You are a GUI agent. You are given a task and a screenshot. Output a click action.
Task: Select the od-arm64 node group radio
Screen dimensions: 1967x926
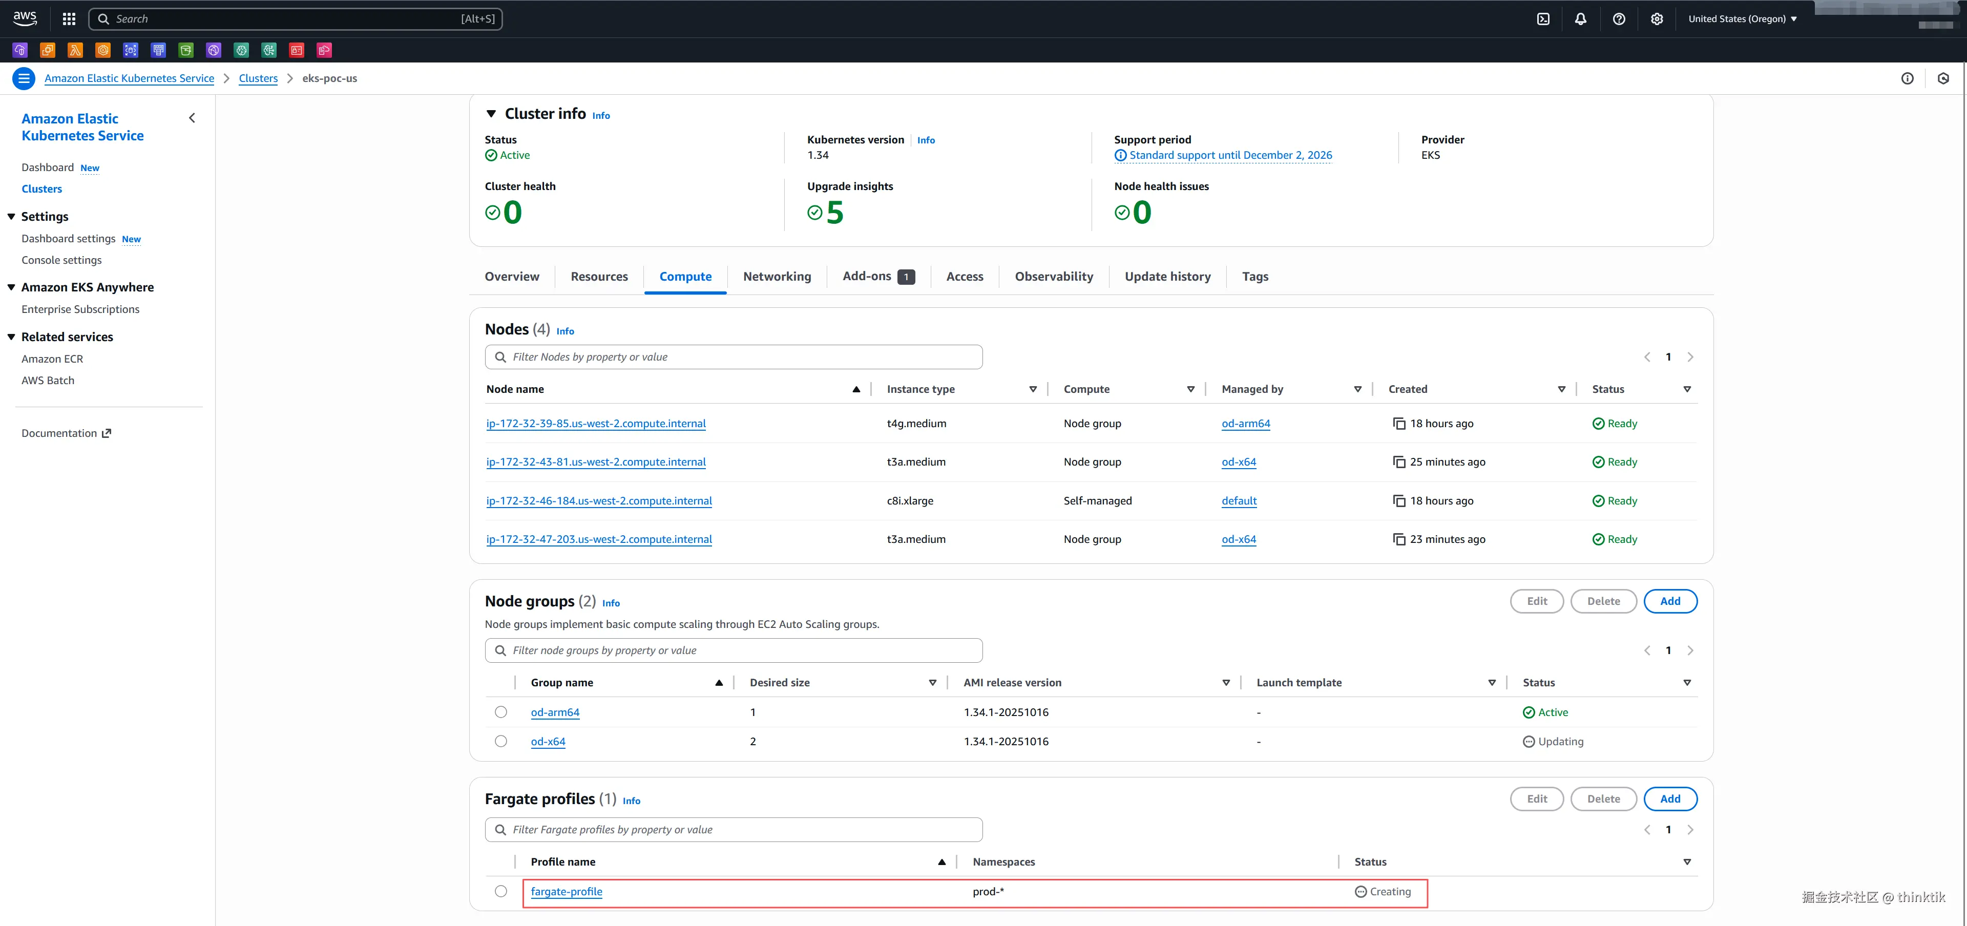(501, 712)
